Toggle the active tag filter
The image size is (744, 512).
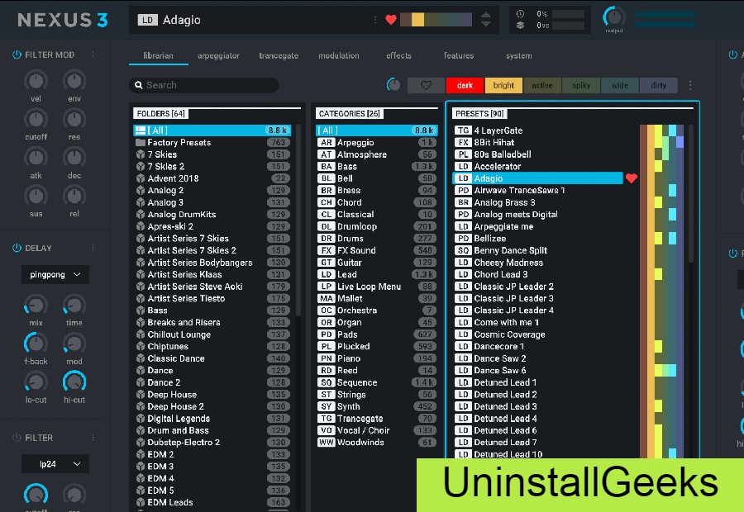click(542, 85)
